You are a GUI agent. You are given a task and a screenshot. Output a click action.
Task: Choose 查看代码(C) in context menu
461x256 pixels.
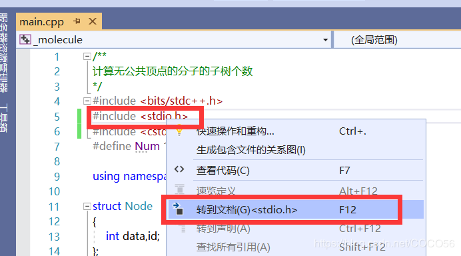tap(296, 171)
